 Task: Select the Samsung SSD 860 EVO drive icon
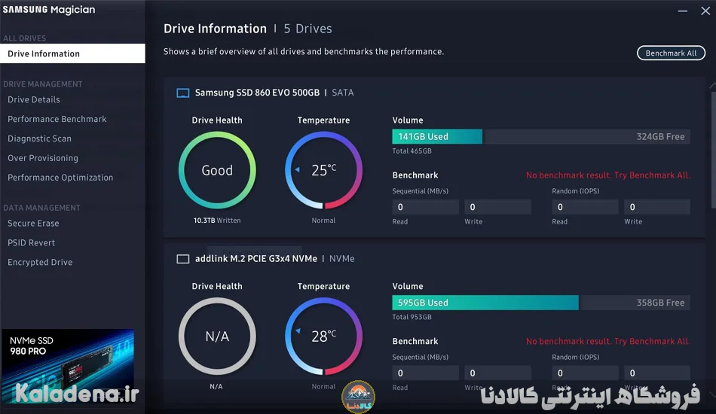(182, 93)
